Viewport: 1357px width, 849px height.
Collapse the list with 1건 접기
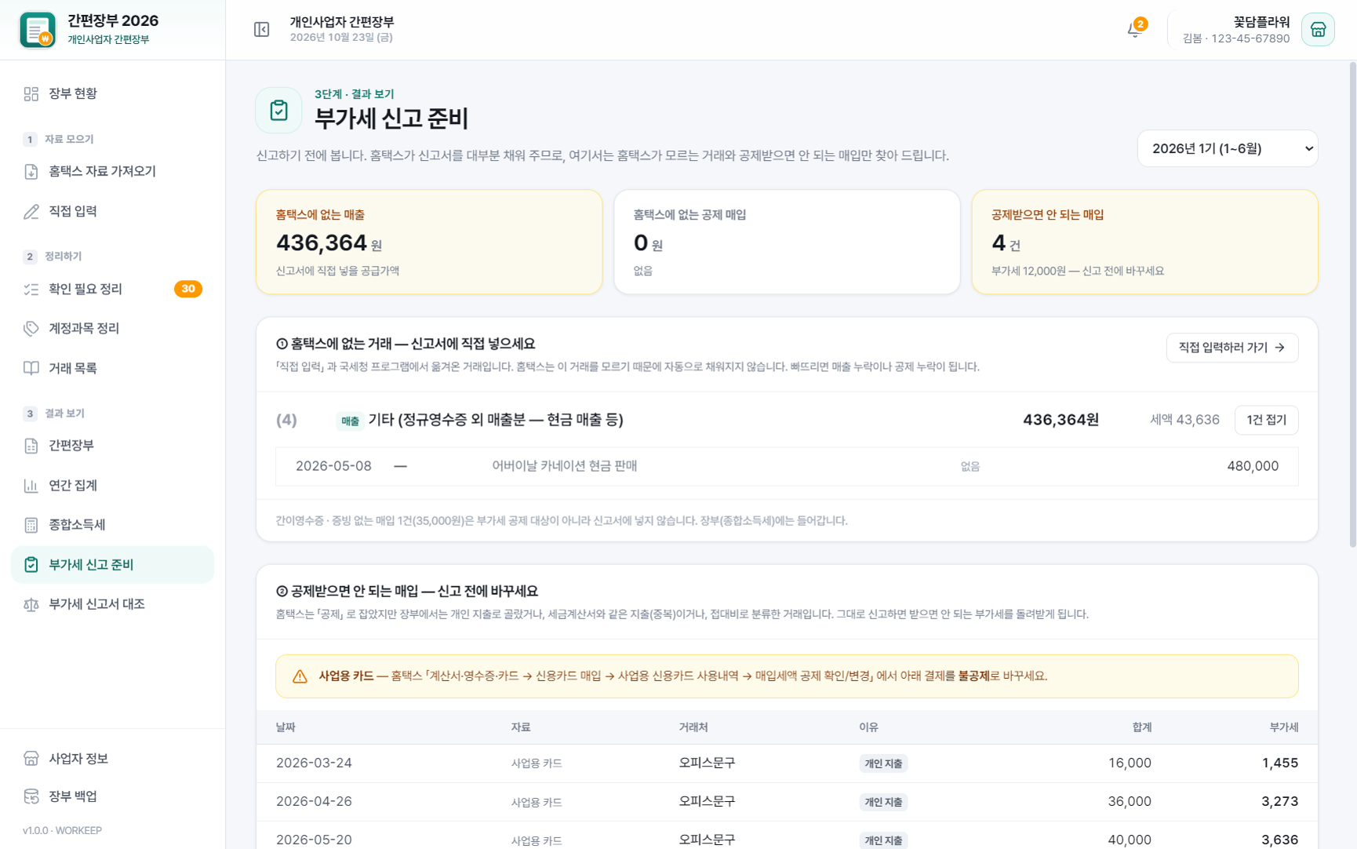[1266, 420]
